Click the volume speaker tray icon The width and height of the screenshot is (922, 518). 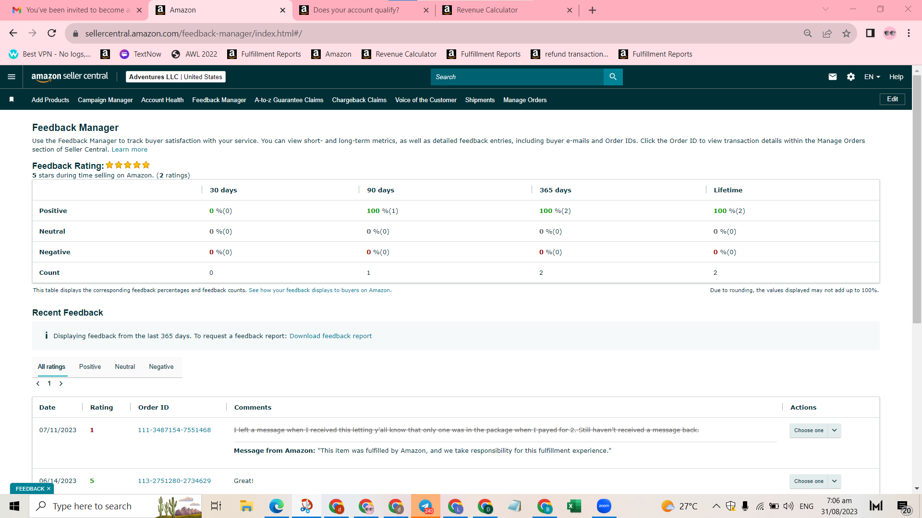point(788,506)
